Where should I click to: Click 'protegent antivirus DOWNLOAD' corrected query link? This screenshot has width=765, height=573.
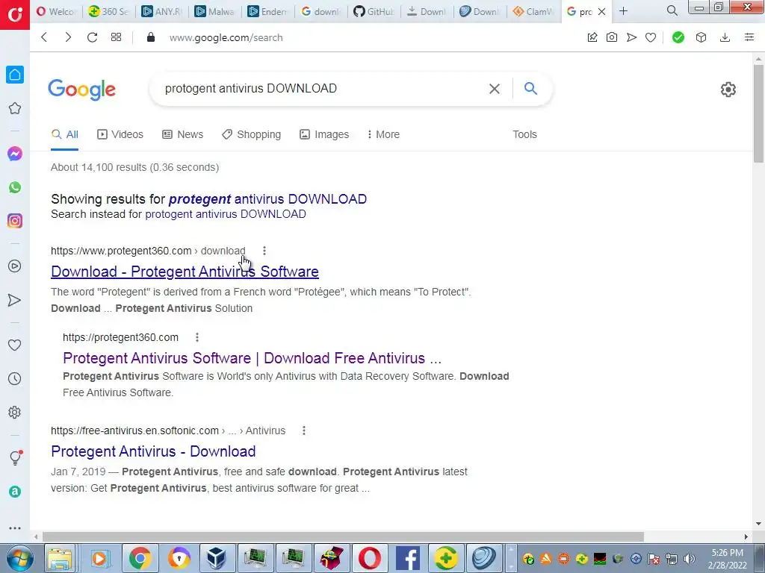coord(267,199)
